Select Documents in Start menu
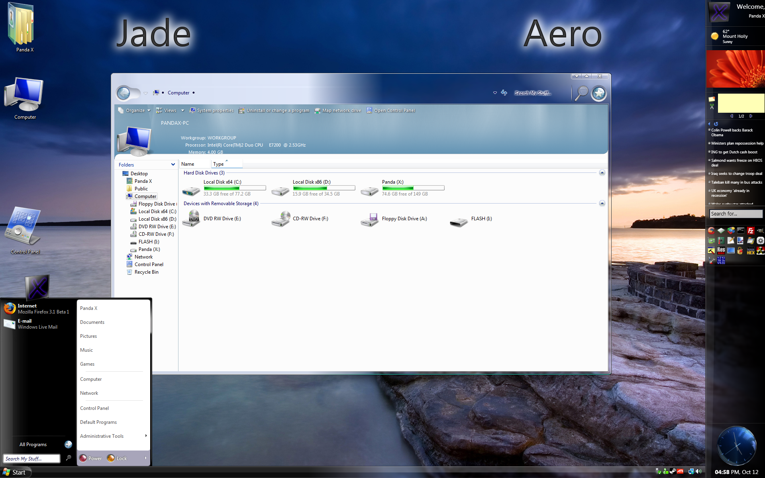765x478 pixels. coord(92,322)
